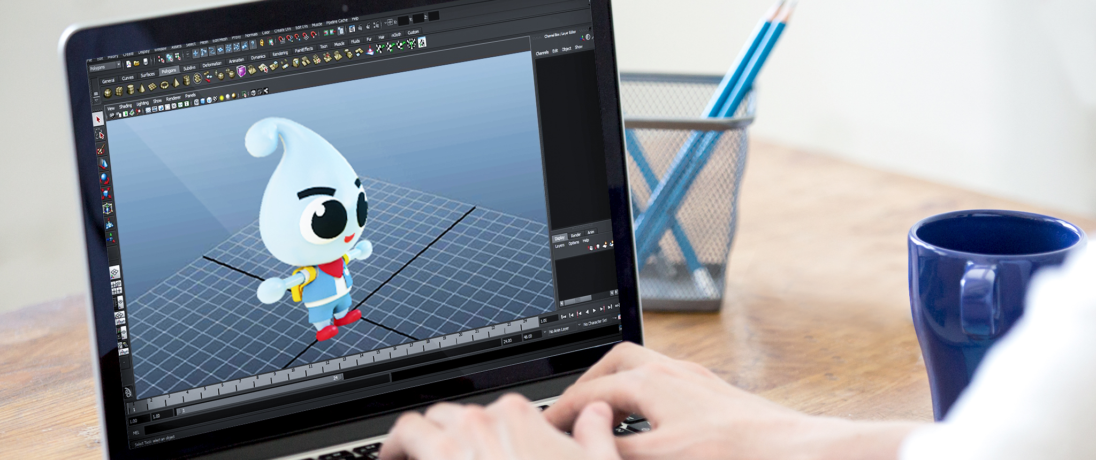
Task: Create a polygon pipe from the shelf
Action: (x=186, y=81)
